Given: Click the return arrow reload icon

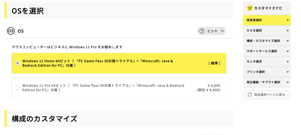Looking at the screenshot, I should (x=250, y=95).
